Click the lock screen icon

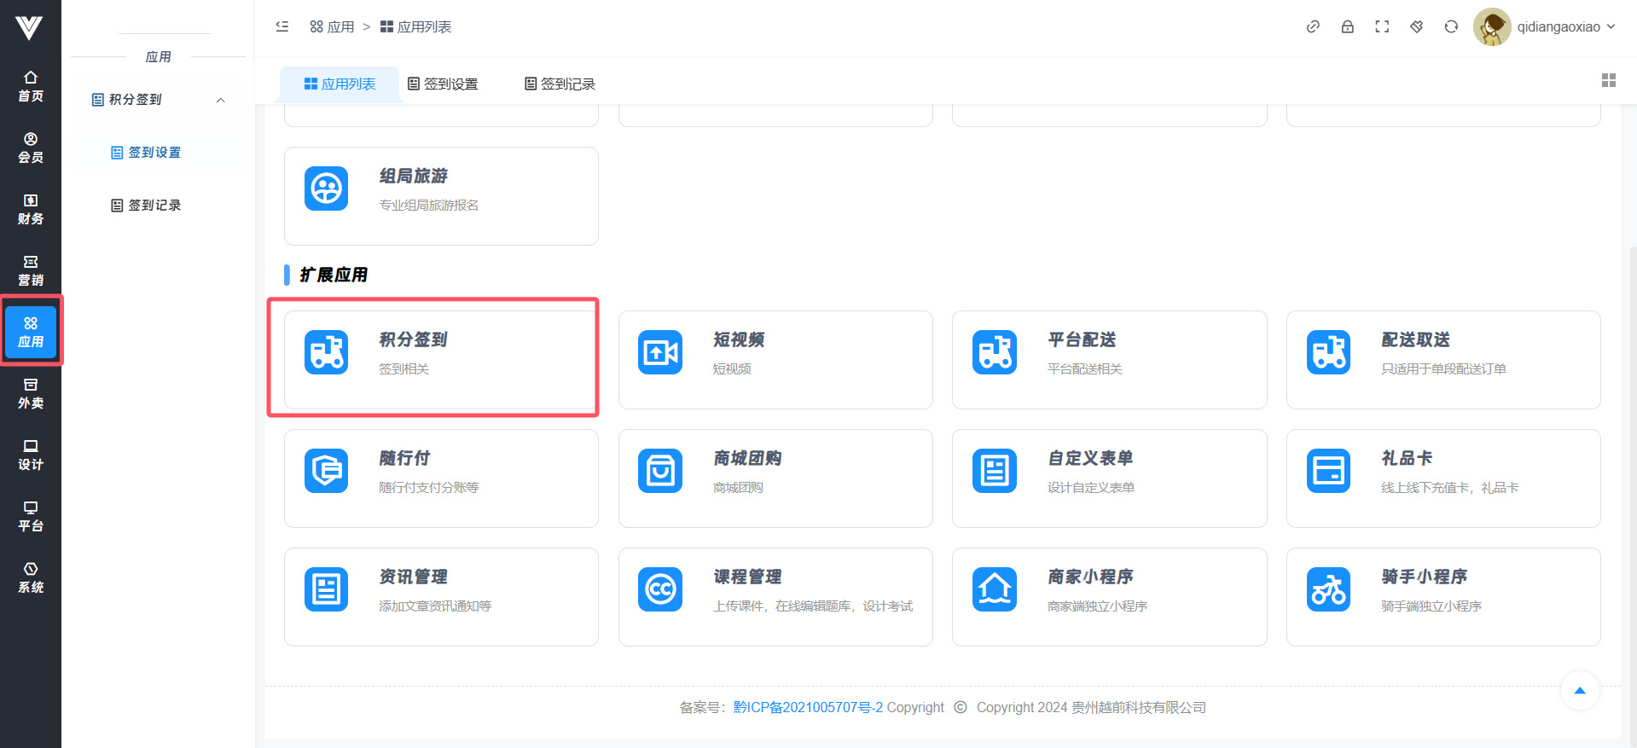1347,26
